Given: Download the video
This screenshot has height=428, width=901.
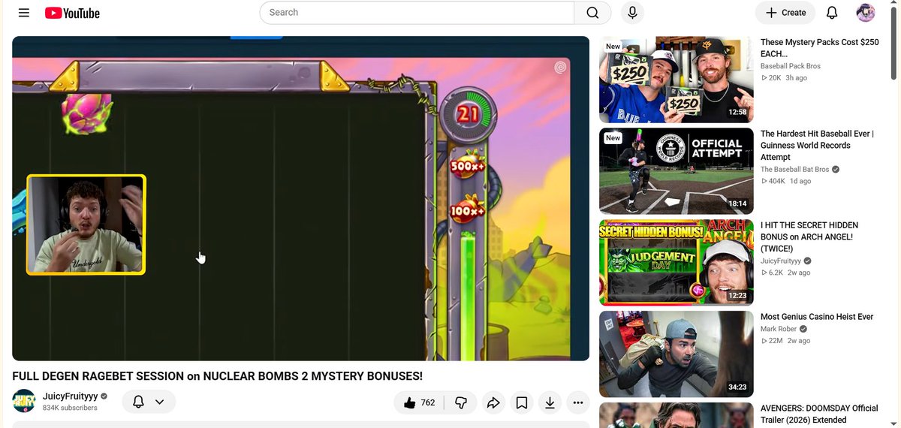Looking at the screenshot, I should coord(550,402).
